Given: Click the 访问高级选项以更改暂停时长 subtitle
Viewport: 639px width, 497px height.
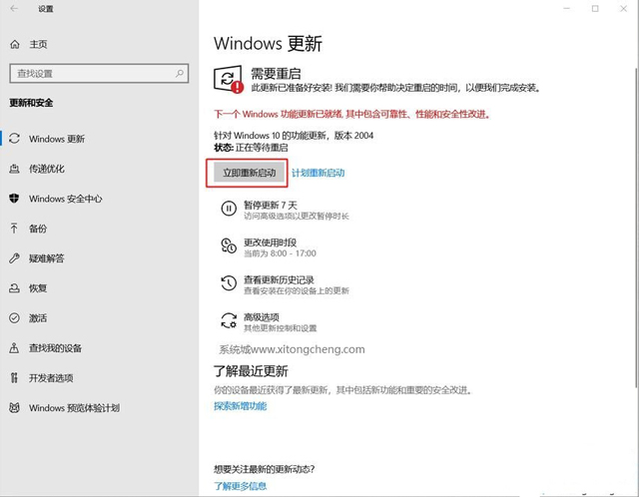Looking at the screenshot, I should point(297,216).
